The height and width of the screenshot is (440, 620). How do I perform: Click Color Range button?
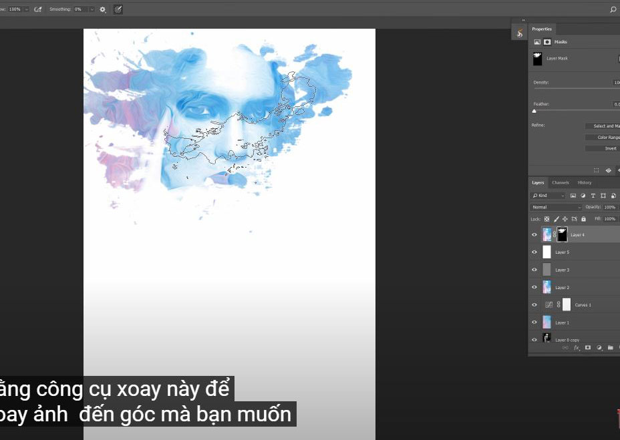tap(603, 137)
